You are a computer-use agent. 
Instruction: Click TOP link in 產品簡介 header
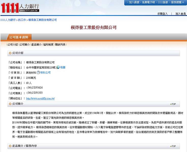coord(173,146)
